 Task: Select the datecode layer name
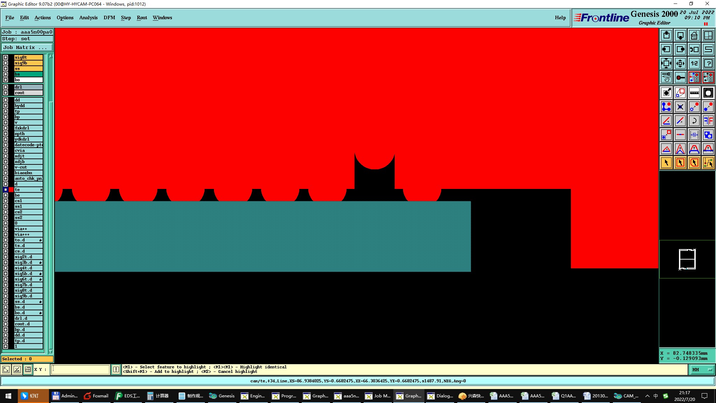tap(28, 145)
